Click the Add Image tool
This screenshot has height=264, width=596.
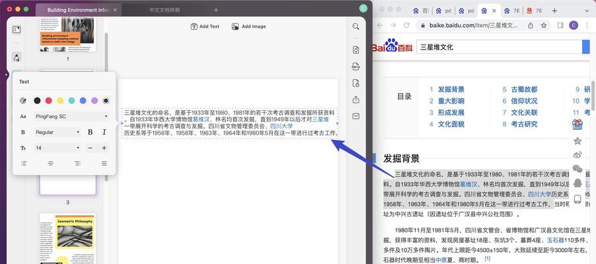click(249, 26)
